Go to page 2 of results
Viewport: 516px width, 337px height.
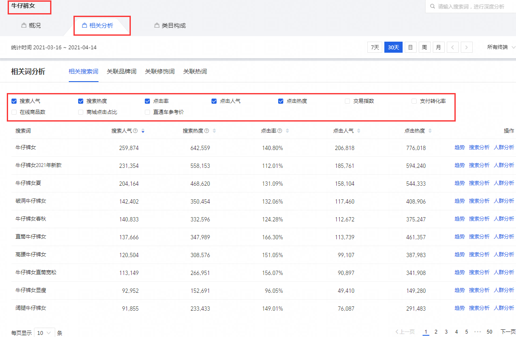436,332
